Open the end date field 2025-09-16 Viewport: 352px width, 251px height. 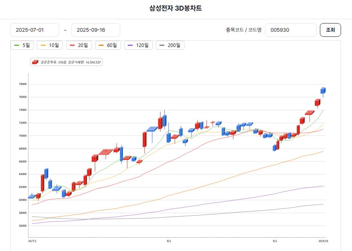[96, 30]
